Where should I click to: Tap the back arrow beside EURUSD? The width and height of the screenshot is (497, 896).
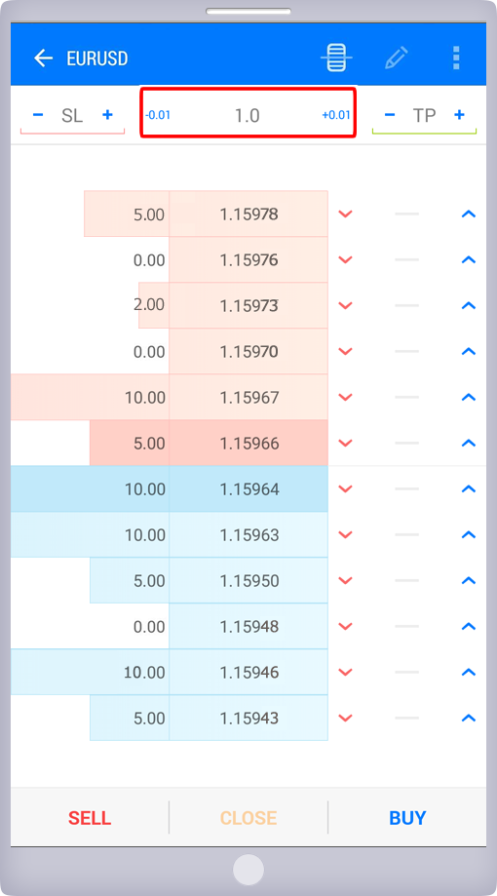click(43, 58)
